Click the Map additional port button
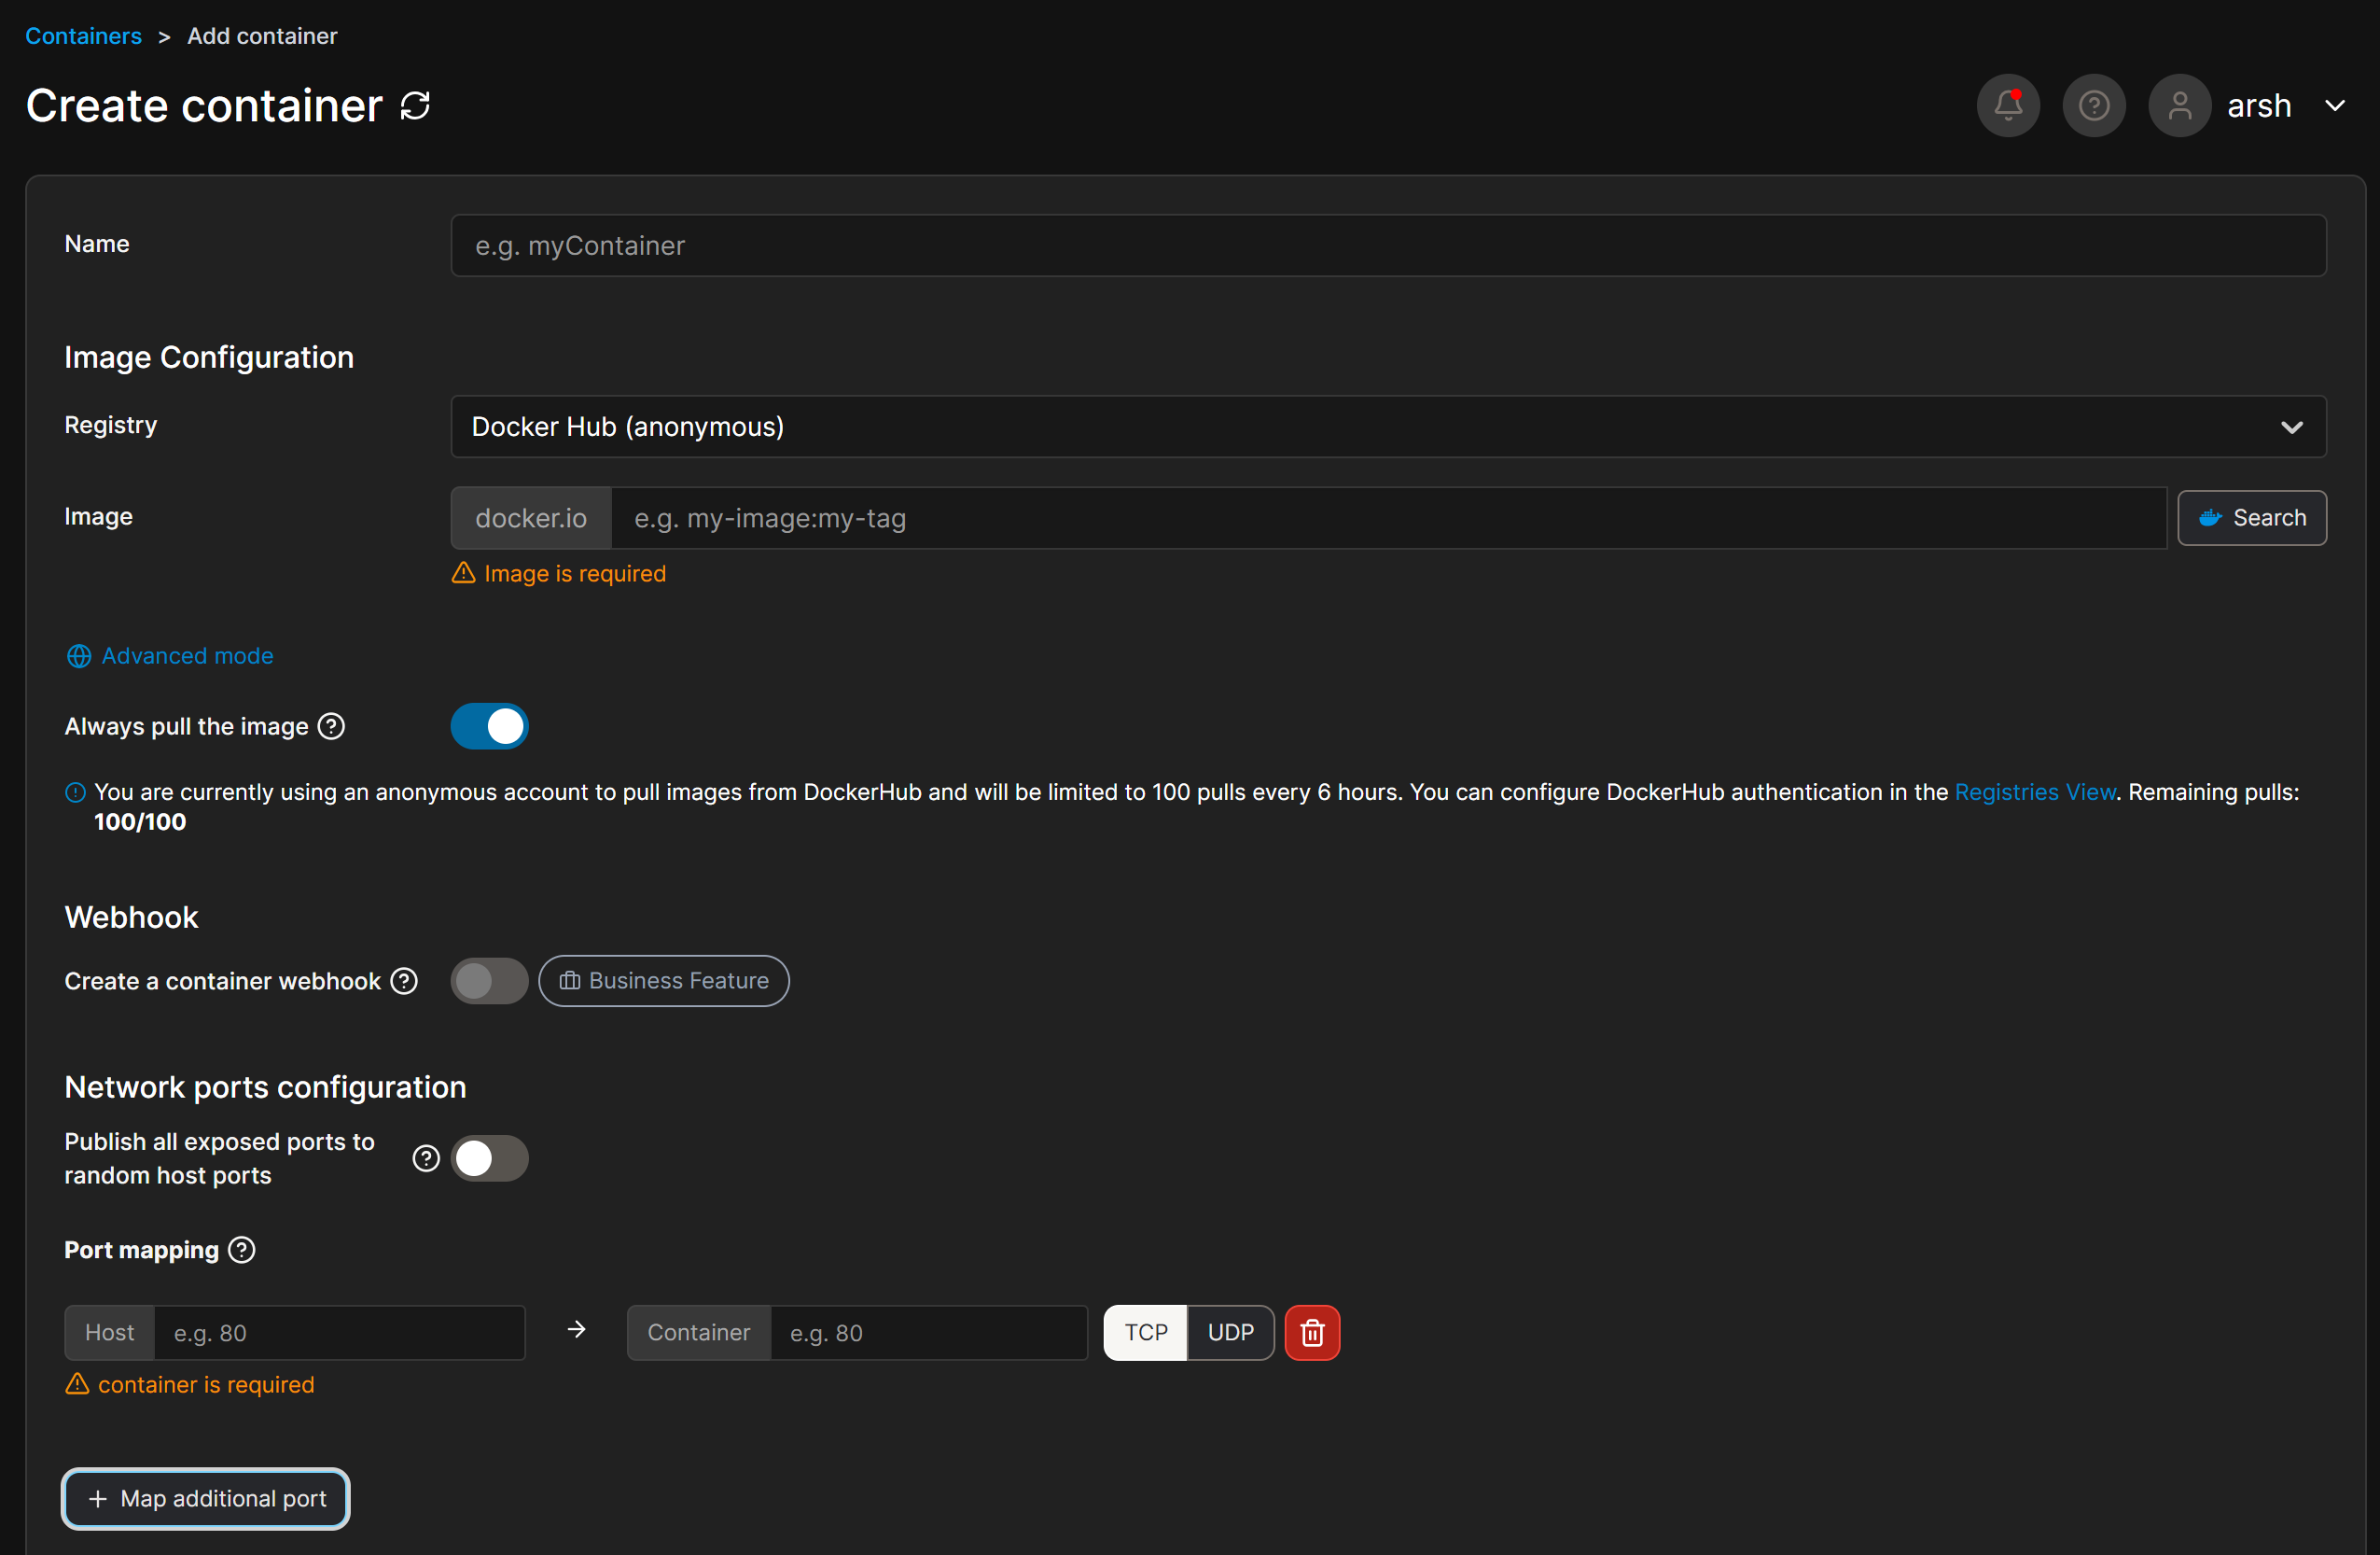This screenshot has height=1555, width=2380. point(206,1499)
